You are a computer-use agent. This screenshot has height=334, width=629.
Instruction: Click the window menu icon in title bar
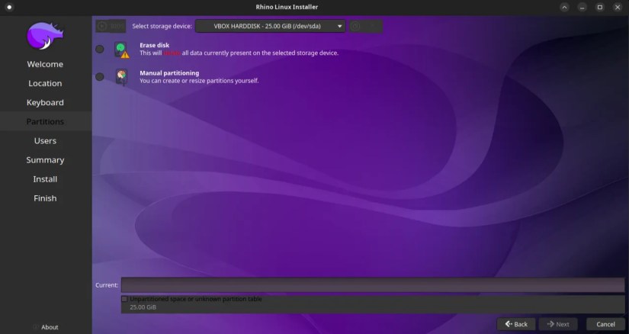9,7
